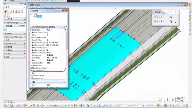Open the CivilStationDesigner task section
Viewport: 192px width, 108px height.
(x=15, y=22)
